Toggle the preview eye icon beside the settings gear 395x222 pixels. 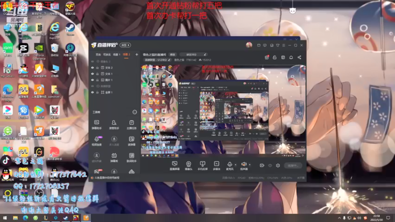(x=270, y=165)
